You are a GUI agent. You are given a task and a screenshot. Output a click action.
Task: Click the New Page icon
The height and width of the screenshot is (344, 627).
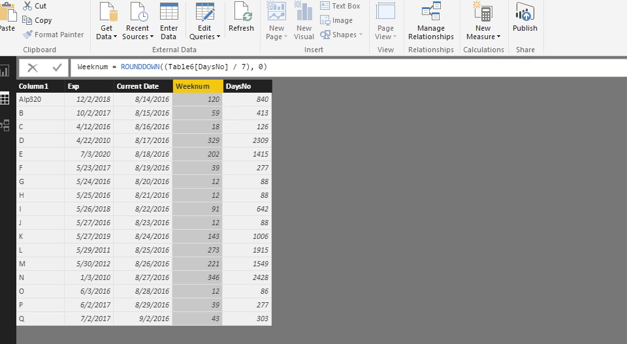276,11
